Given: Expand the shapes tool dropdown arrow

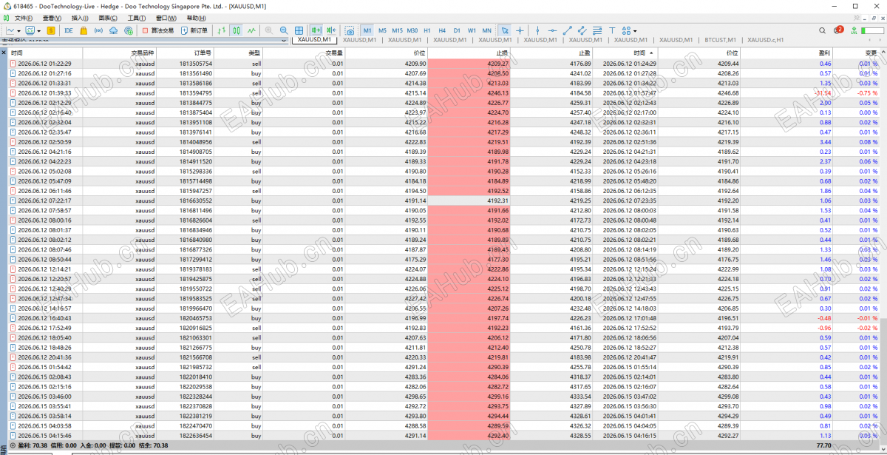Looking at the screenshot, I should (x=635, y=31).
